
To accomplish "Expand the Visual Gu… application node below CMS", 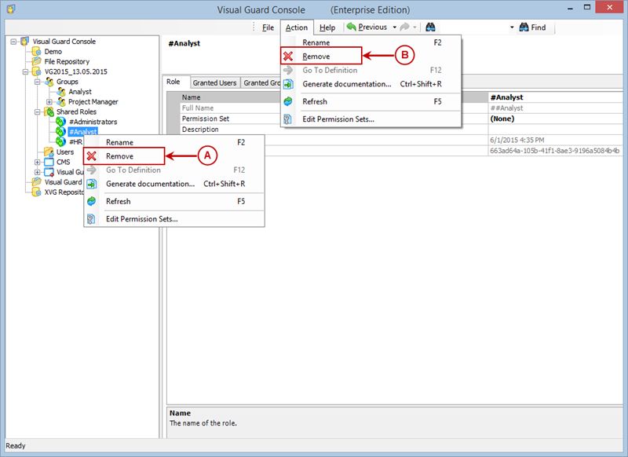I will pyautogui.click(x=37, y=172).
